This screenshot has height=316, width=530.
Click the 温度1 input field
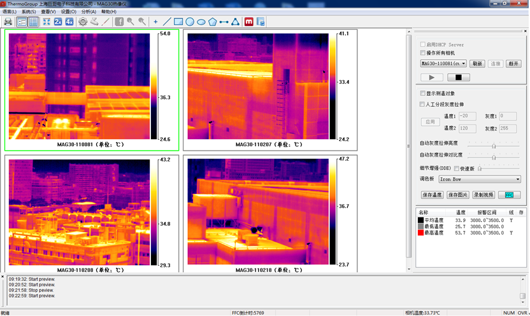click(468, 116)
